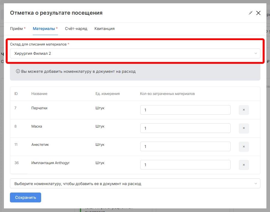Click quantity input for Маска
This screenshot has height=212, width=270.
click(x=185, y=128)
